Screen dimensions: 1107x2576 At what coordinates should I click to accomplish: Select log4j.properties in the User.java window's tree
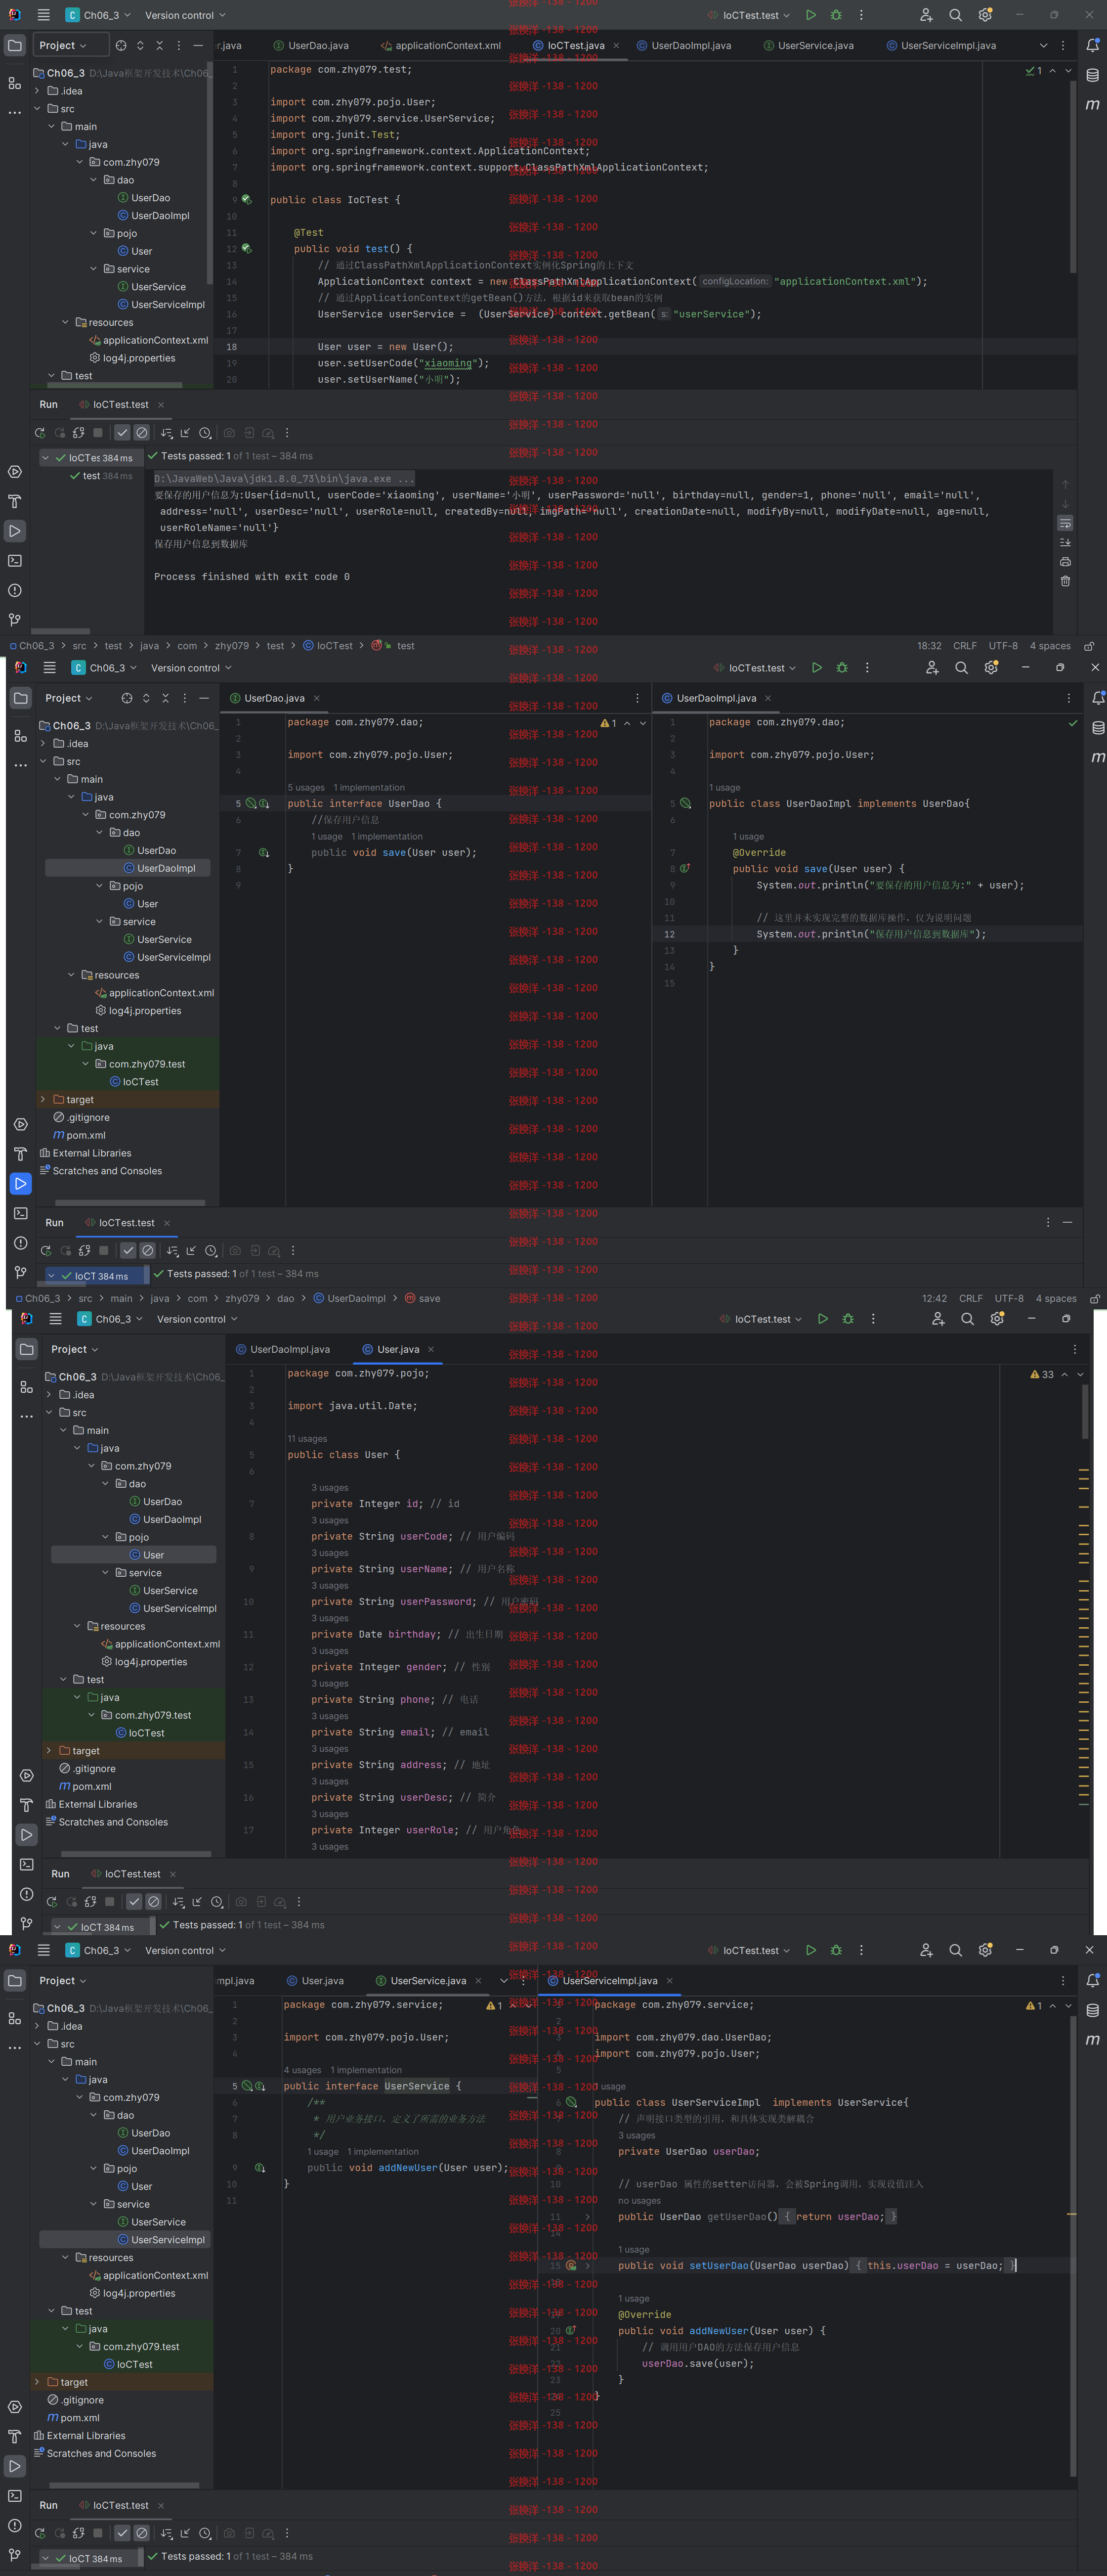coord(145,1662)
